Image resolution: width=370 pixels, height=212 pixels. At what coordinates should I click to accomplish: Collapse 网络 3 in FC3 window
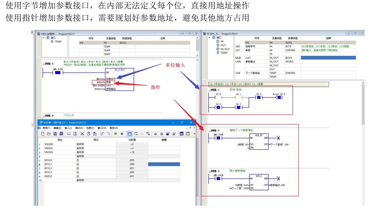(209, 171)
